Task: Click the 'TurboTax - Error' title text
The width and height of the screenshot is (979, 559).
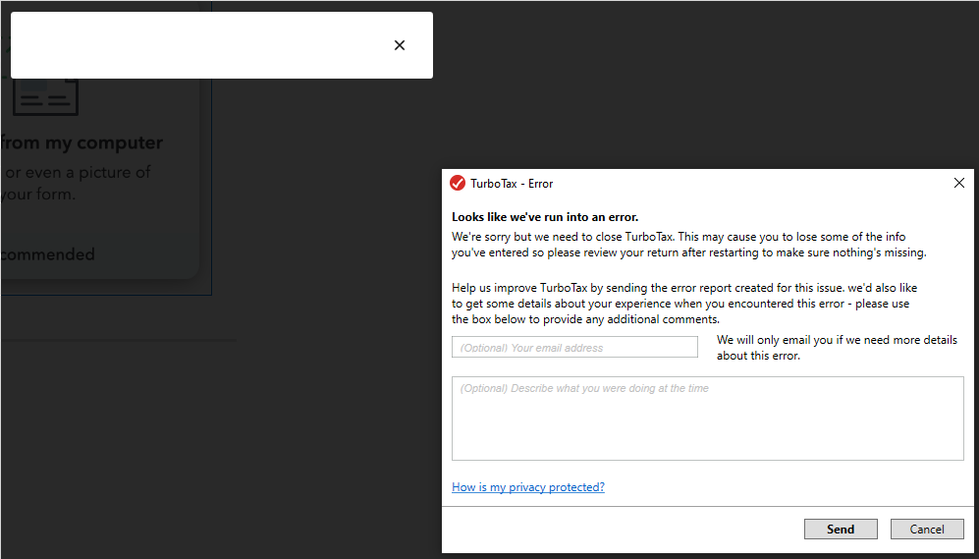Action: [x=512, y=184]
